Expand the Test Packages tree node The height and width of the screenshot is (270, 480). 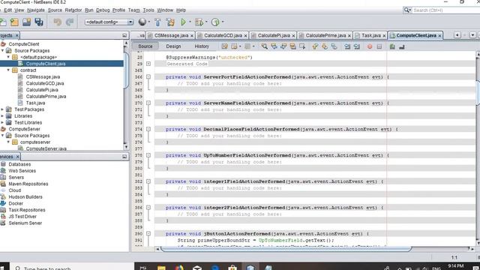2,109
